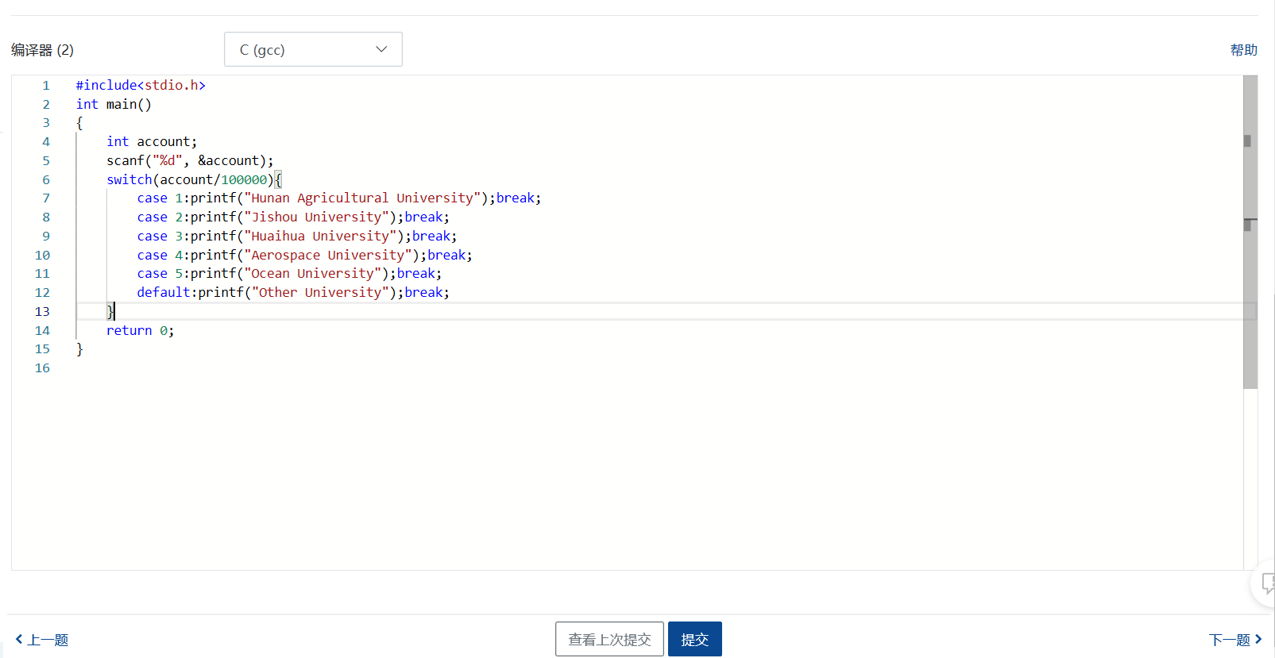Click the "Hunan Agricultural University" string

coord(362,198)
